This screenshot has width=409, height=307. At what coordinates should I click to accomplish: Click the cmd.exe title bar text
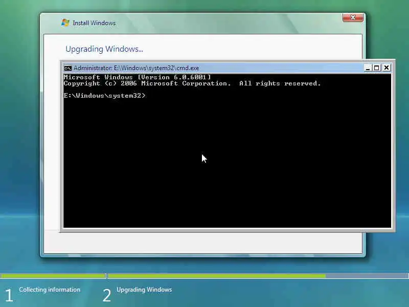(137, 68)
